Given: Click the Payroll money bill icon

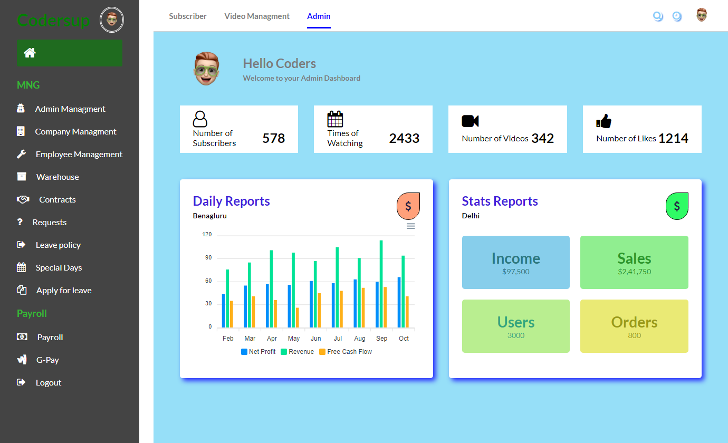Looking at the screenshot, I should 22,337.
